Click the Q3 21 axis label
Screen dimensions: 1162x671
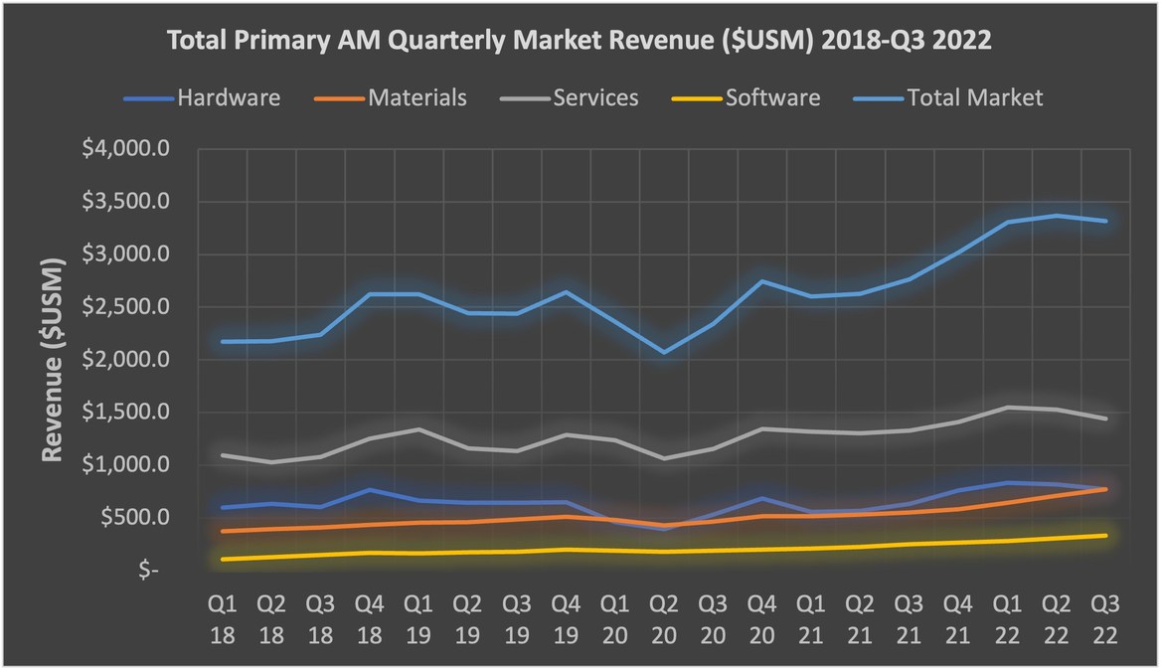(x=909, y=620)
